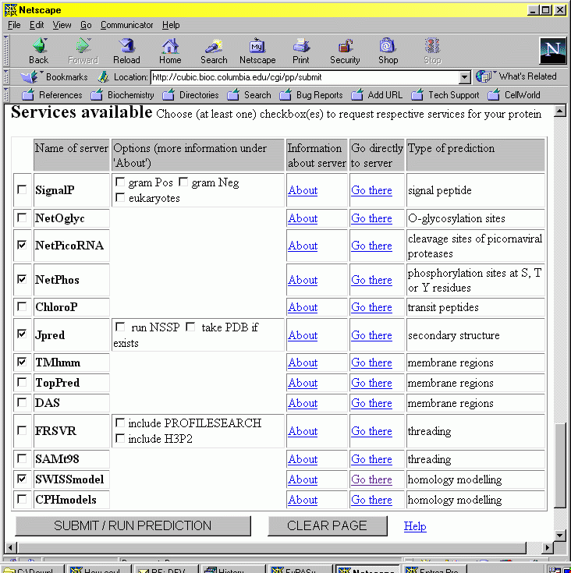Open What's Related panel
The image size is (571, 573).
click(516, 76)
